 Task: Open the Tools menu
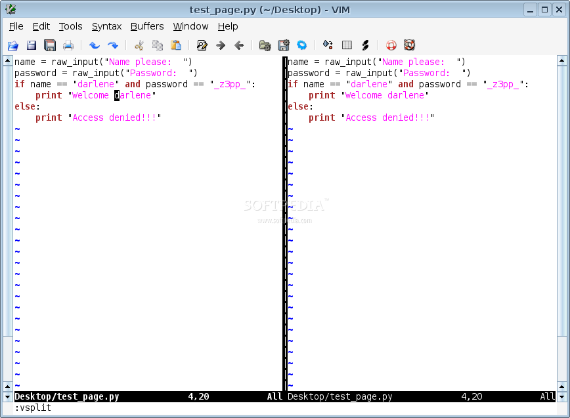[70, 26]
